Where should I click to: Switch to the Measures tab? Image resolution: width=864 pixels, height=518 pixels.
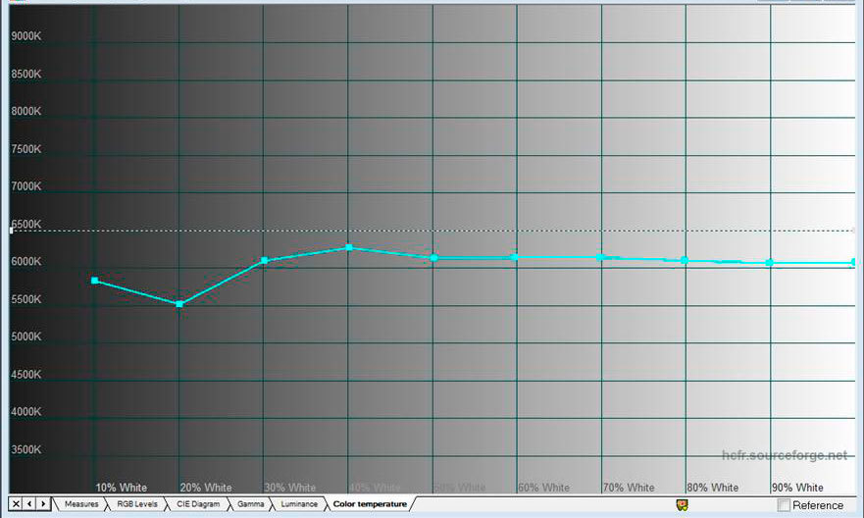point(81,503)
